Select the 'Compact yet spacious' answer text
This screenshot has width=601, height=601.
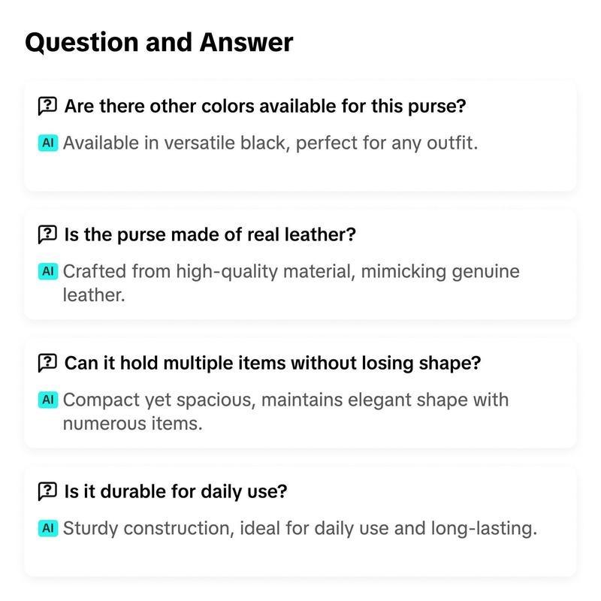point(286,412)
